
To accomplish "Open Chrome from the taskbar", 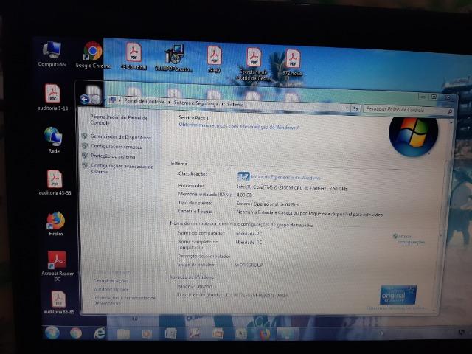I will [76, 333].
